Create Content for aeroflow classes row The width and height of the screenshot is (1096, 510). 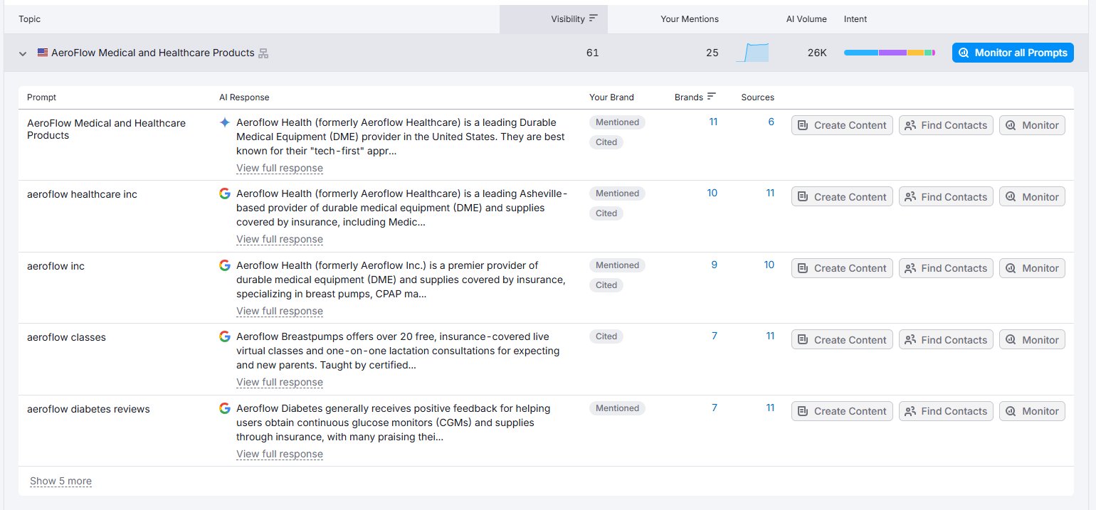click(842, 340)
